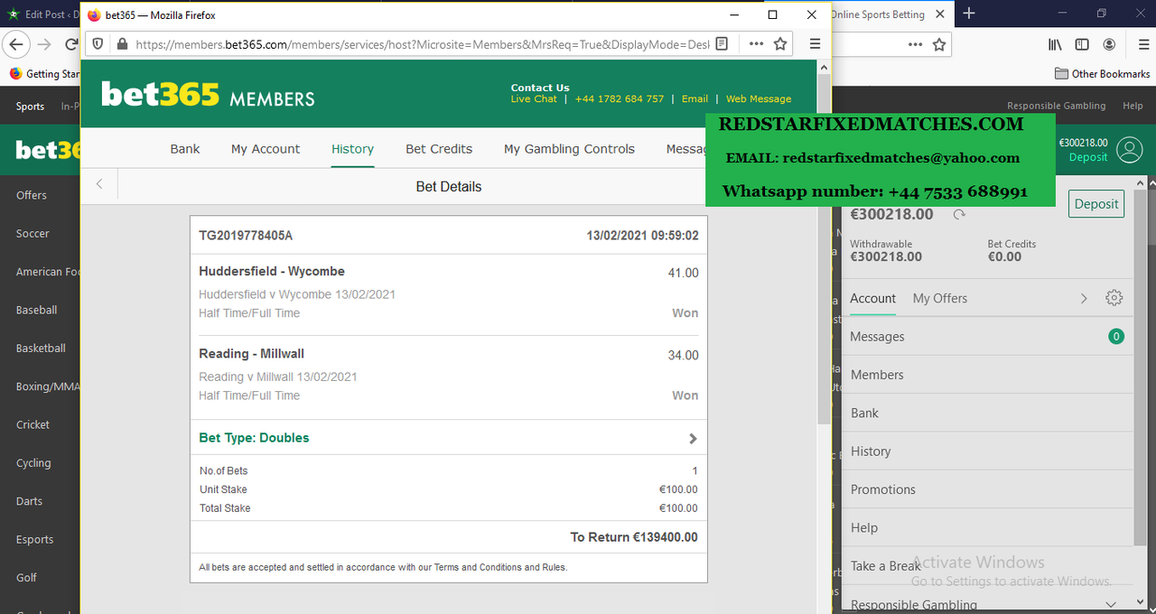
Task: Open a new tab in the background Firefox window
Action: [x=969, y=14]
